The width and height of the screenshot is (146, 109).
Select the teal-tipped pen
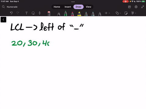click(93, 14)
